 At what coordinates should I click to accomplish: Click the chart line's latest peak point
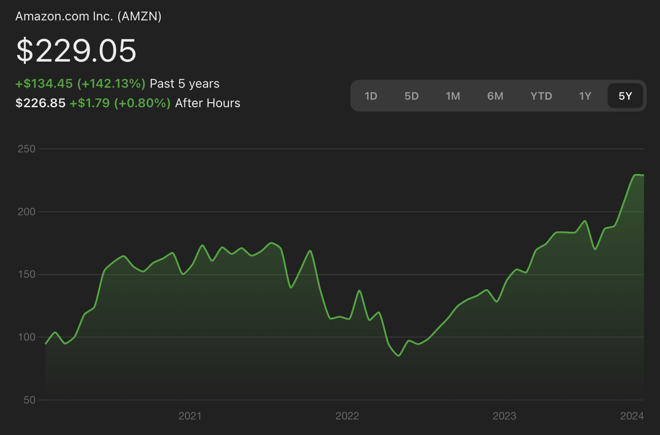click(637, 175)
